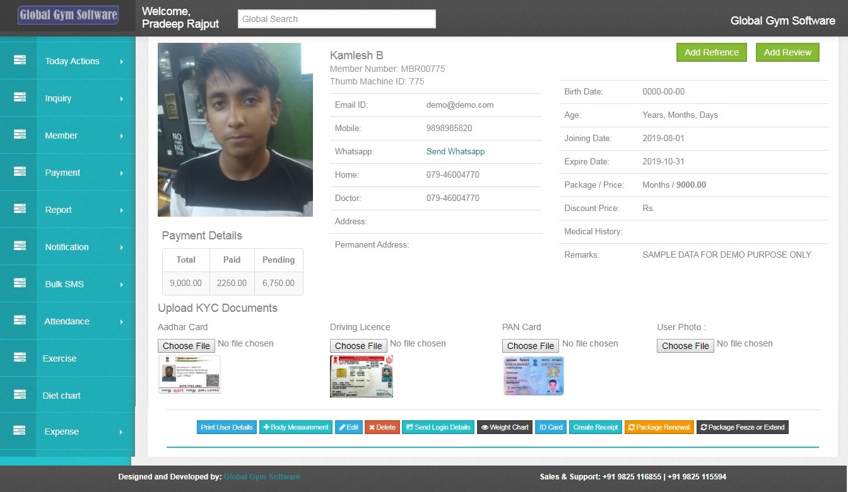Click the pencil icon on the Edit button
Image resolution: width=848 pixels, height=492 pixels.
click(x=343, y=427)
